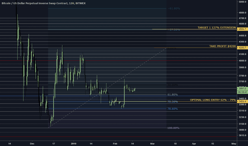Click the 4600.0 price axis label
Image resolution: width=248 pixels, height=146 pixels.
[242, 24]
